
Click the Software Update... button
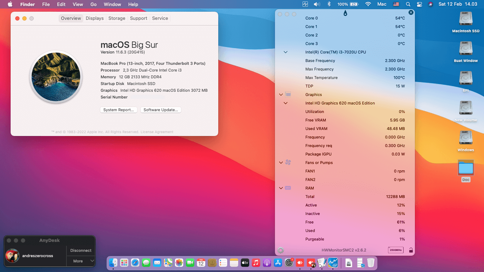[161, 110]
